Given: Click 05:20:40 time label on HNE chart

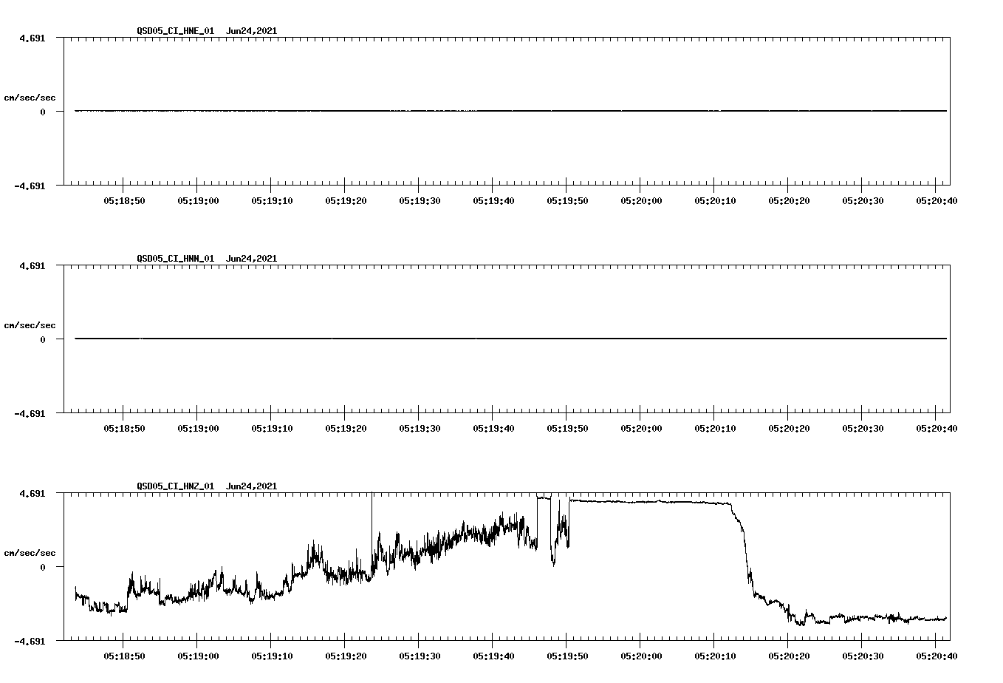Looking at the screenshot, I should tap(937, 200).
